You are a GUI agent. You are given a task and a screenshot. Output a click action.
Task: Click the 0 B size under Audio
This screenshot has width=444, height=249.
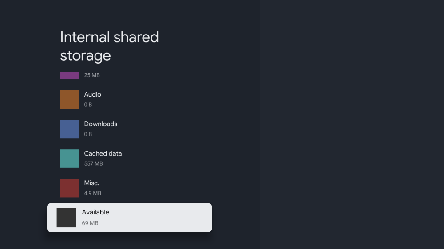coord(88,105)
